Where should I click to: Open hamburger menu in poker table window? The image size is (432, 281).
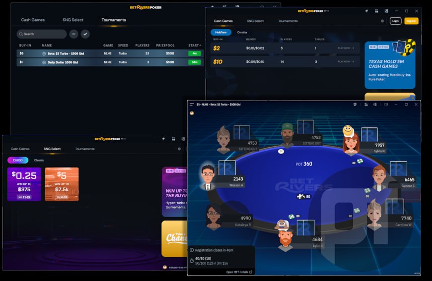192,105
